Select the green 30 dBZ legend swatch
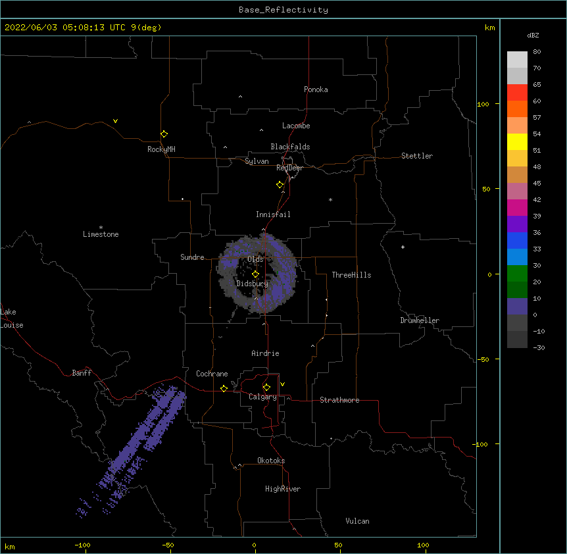 coord(517,274)
